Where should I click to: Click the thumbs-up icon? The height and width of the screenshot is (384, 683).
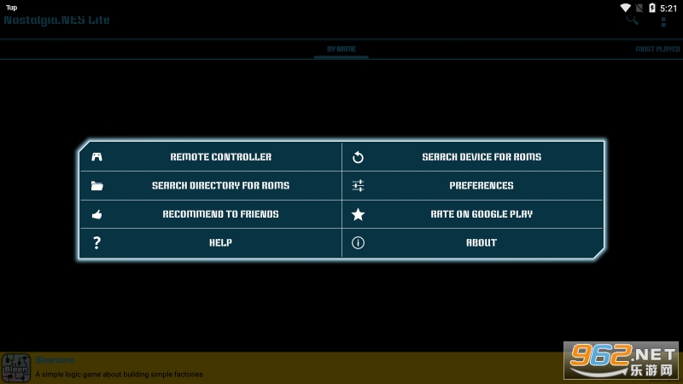96,214
